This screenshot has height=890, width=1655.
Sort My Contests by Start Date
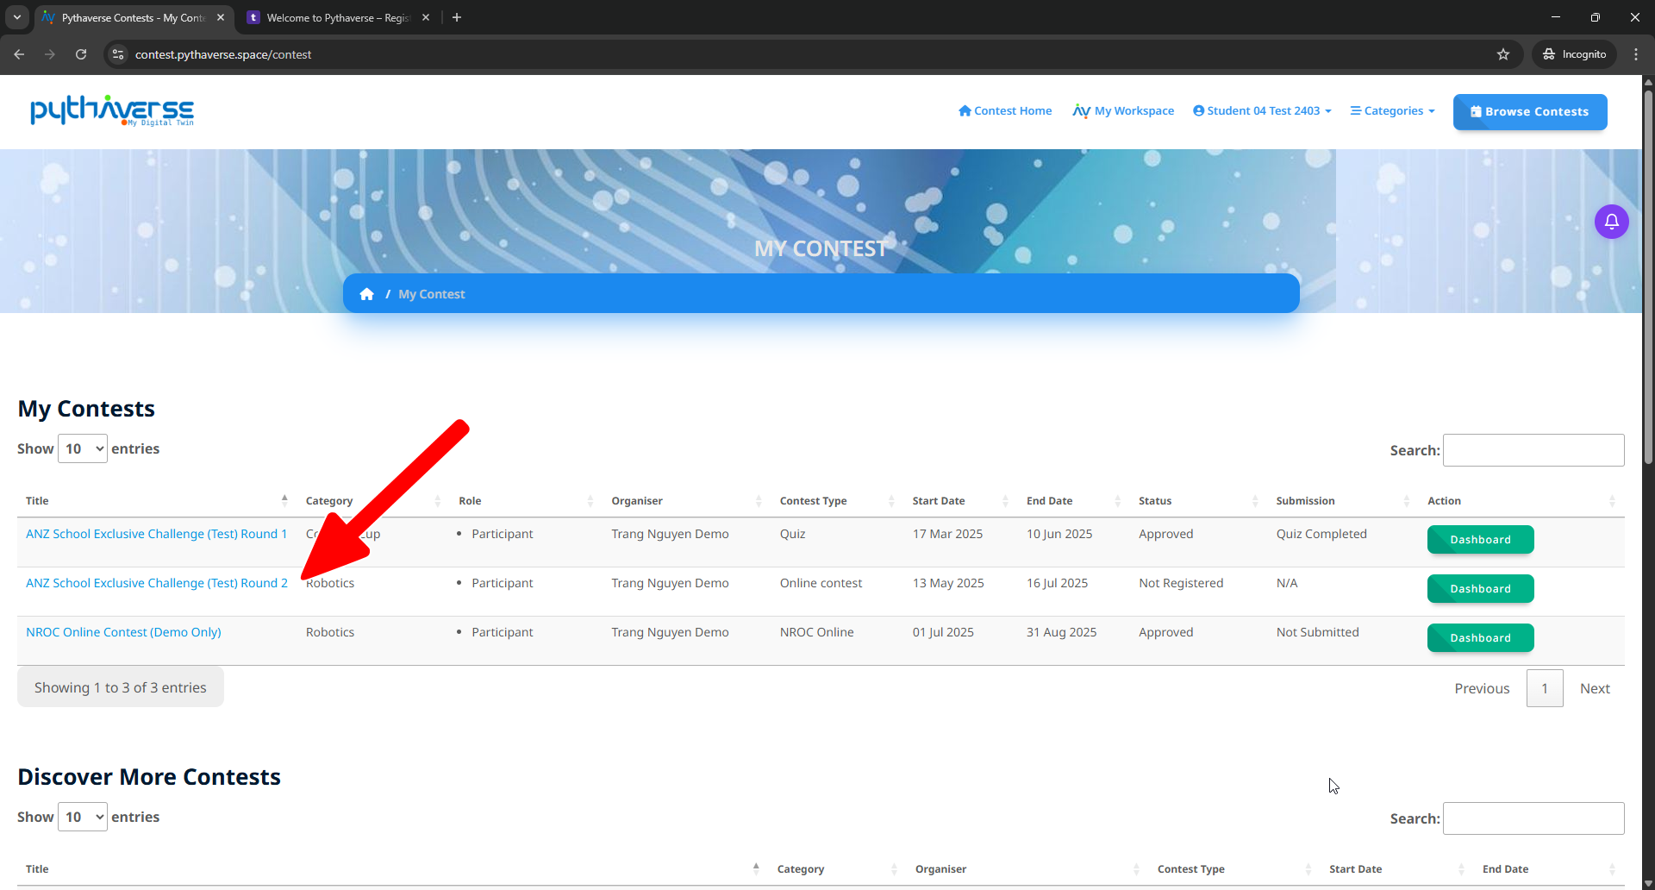pyautogui.click(x=961, y=500)
